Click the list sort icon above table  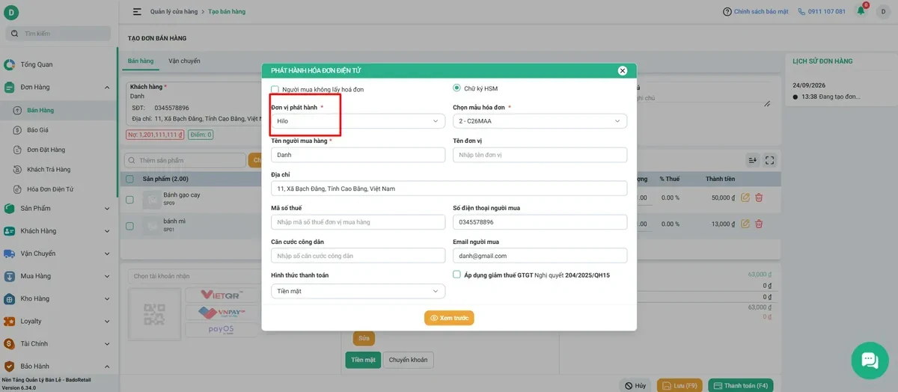coord(752,160)
